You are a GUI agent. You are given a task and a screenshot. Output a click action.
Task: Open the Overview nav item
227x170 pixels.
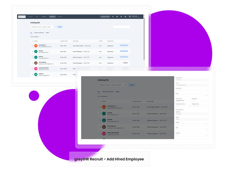pyautogui.click(x=30, y=17)
